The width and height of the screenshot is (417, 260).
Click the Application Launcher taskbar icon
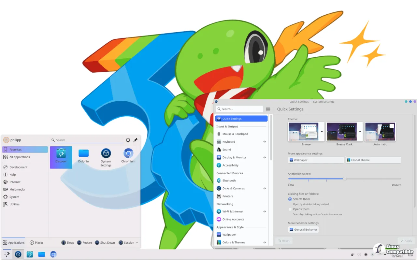click(7, 254)
